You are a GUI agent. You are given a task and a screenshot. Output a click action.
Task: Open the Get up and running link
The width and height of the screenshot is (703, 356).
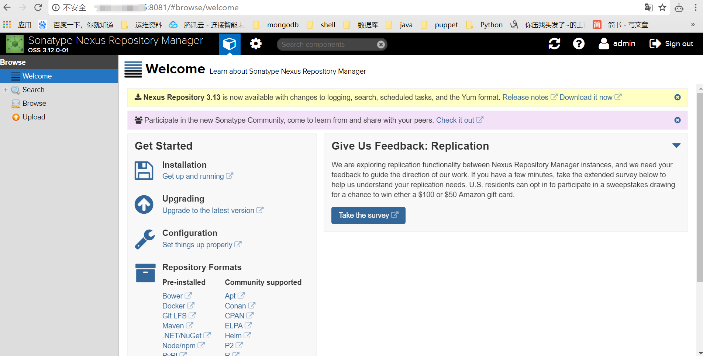pyautogui.click(x=197, y=176)
